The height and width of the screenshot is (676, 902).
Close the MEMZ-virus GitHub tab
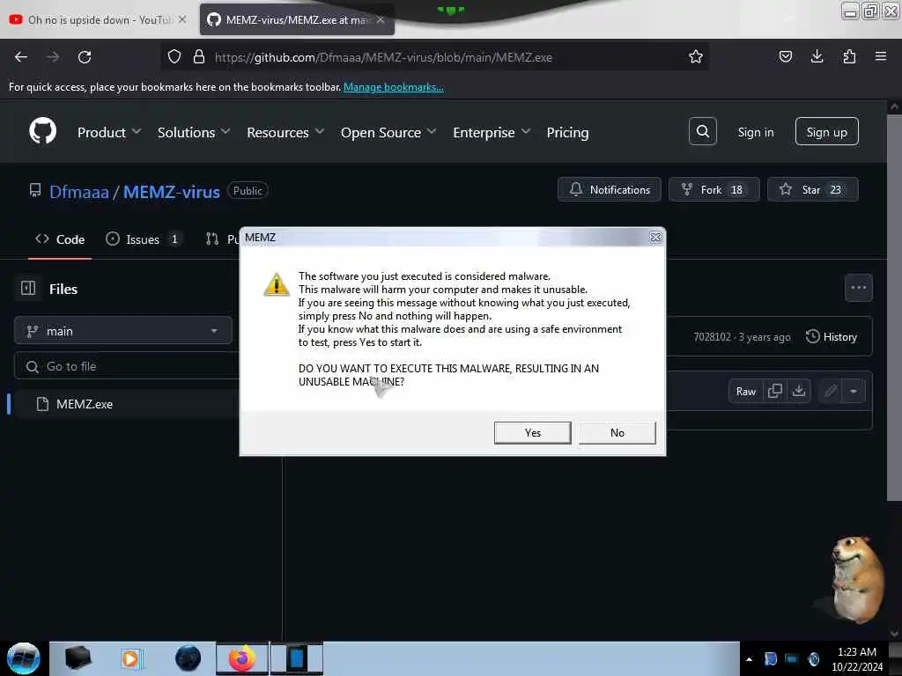pyautogui.click(x=381, y=19)
